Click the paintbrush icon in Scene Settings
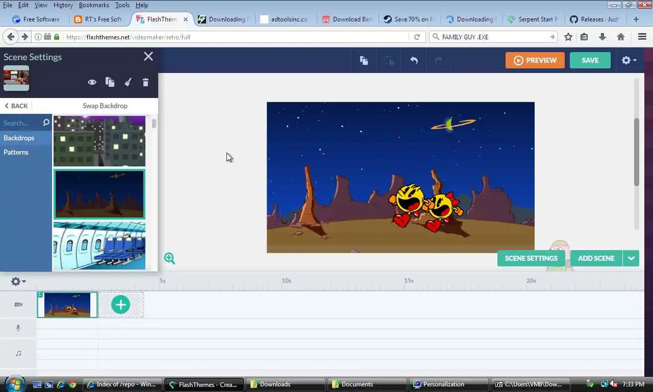 (128, 82)
